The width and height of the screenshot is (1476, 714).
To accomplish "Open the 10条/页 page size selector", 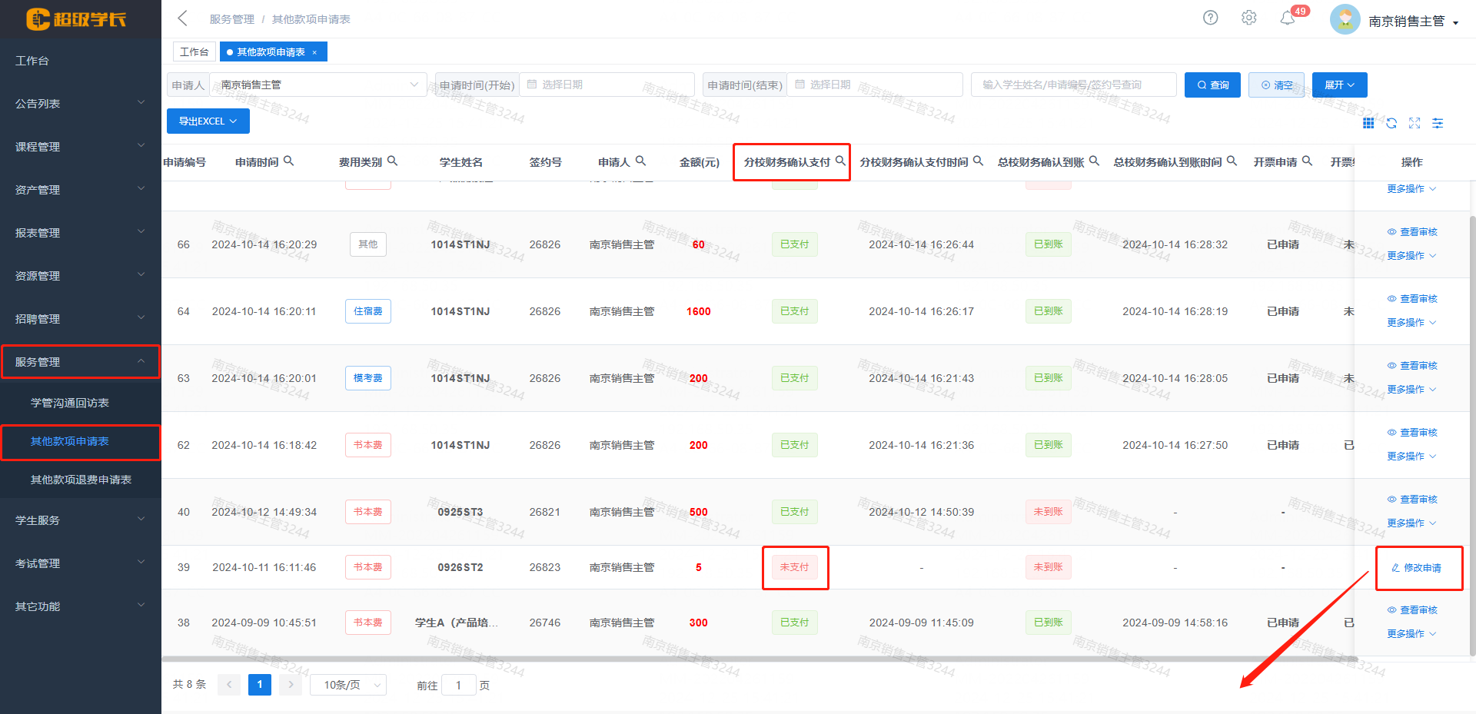I will point(347,685).
